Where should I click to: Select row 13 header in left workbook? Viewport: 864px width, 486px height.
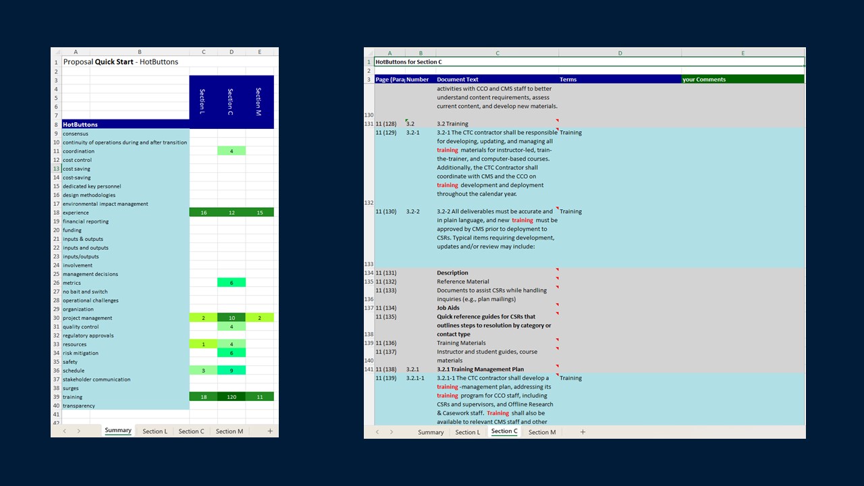pyautogui.click(x=57, y=169)
